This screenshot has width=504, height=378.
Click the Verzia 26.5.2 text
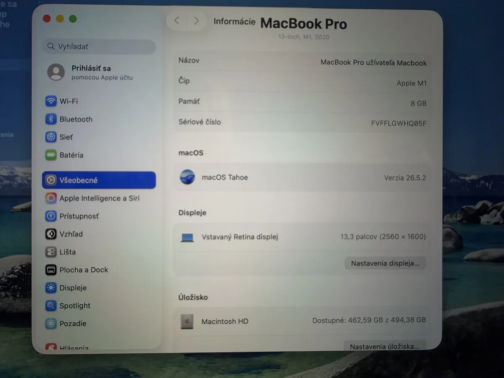405,178
